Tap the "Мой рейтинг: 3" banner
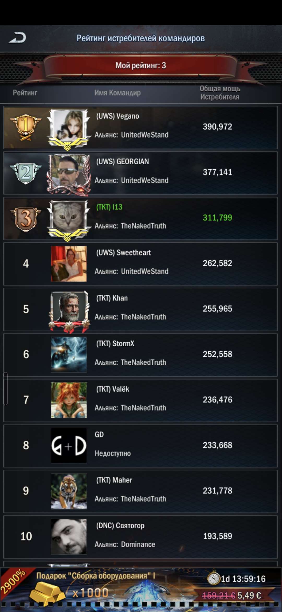The width and height of the screenshot is (282, 612). tap(141, 65)
